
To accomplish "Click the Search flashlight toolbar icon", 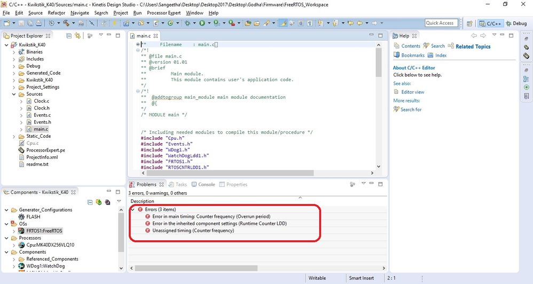I will 266,23.
